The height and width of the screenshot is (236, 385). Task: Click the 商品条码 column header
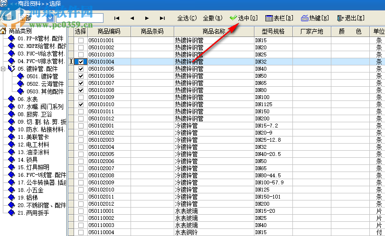tap(152, 31)
